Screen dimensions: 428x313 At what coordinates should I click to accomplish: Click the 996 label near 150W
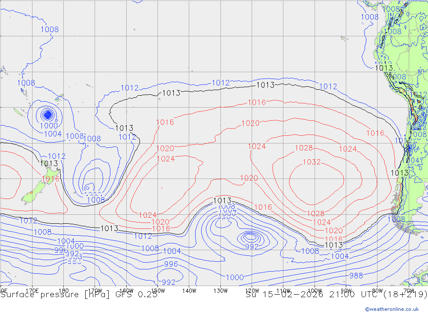171,264
